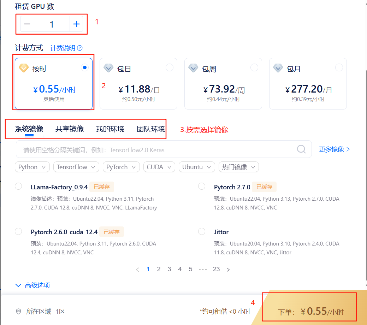
Task: Jump to image list page 23
Action: (216, 269)
